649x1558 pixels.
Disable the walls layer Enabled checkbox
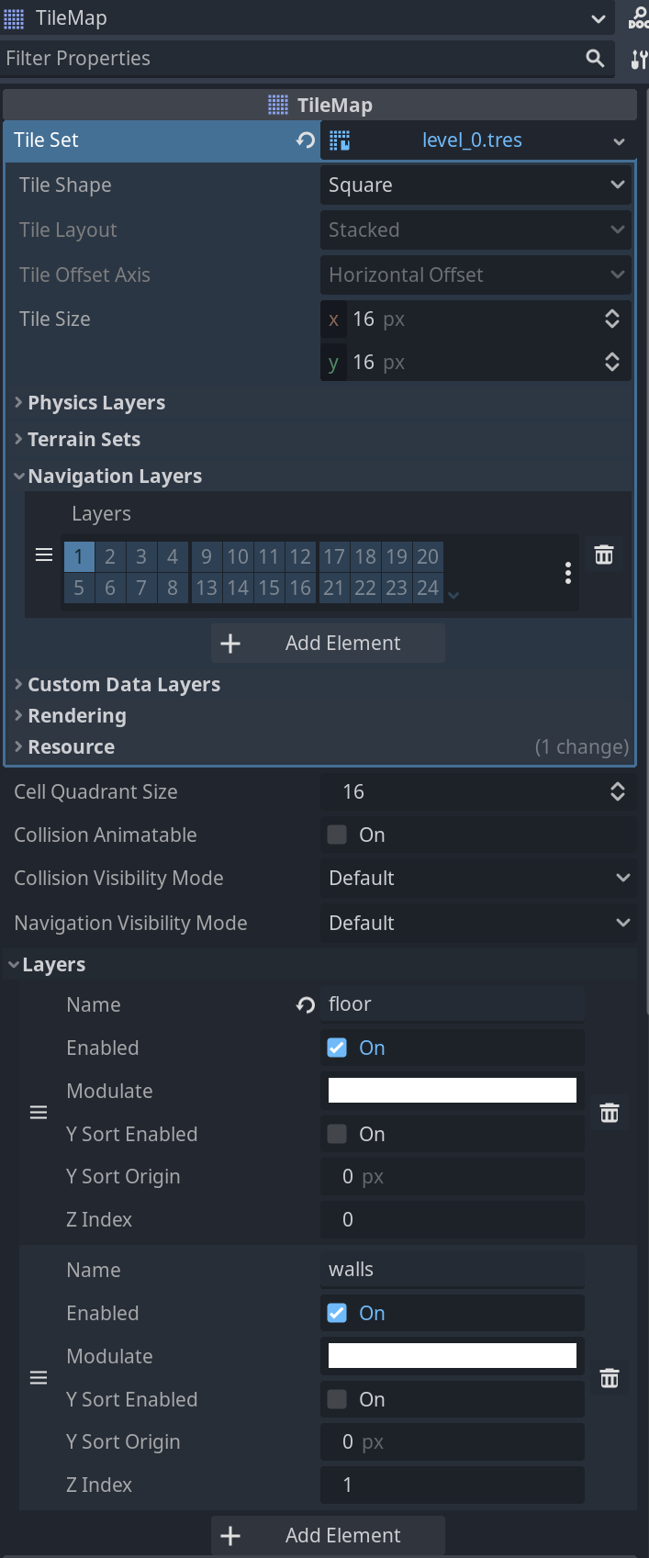coord(336,1312)
